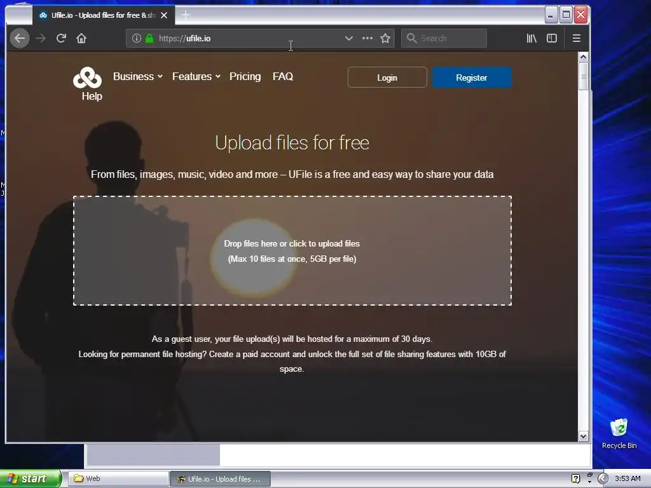651x488 pixels.
Task: Open the Windows start menu
Action: [31, 478]
